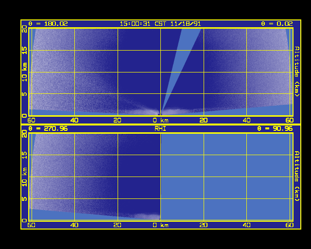
Task: Click the timestamp 15:00:31 CST 11/18/91
Action: click(x=160, y=24)
